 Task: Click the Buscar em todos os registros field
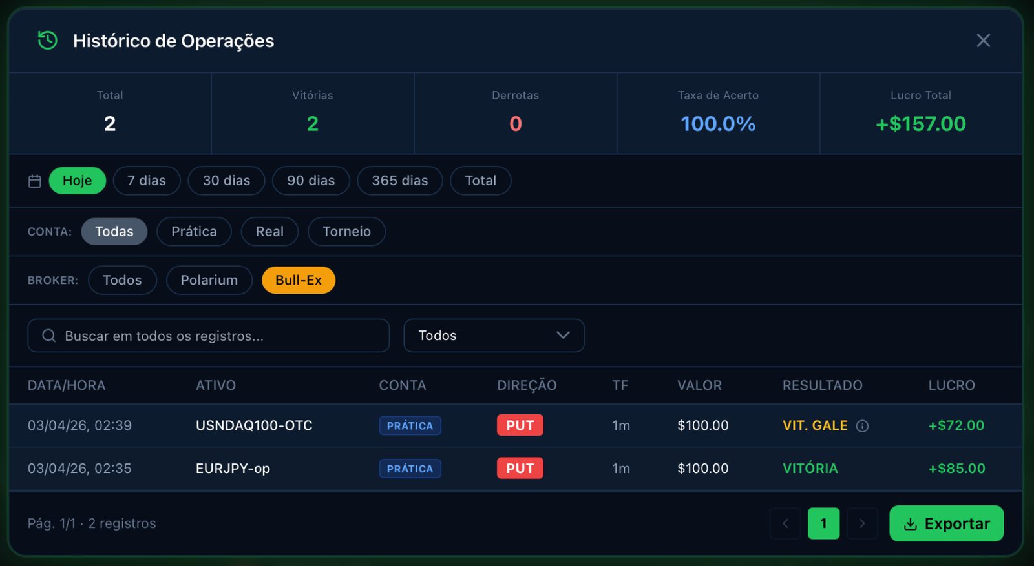point(208,336)
